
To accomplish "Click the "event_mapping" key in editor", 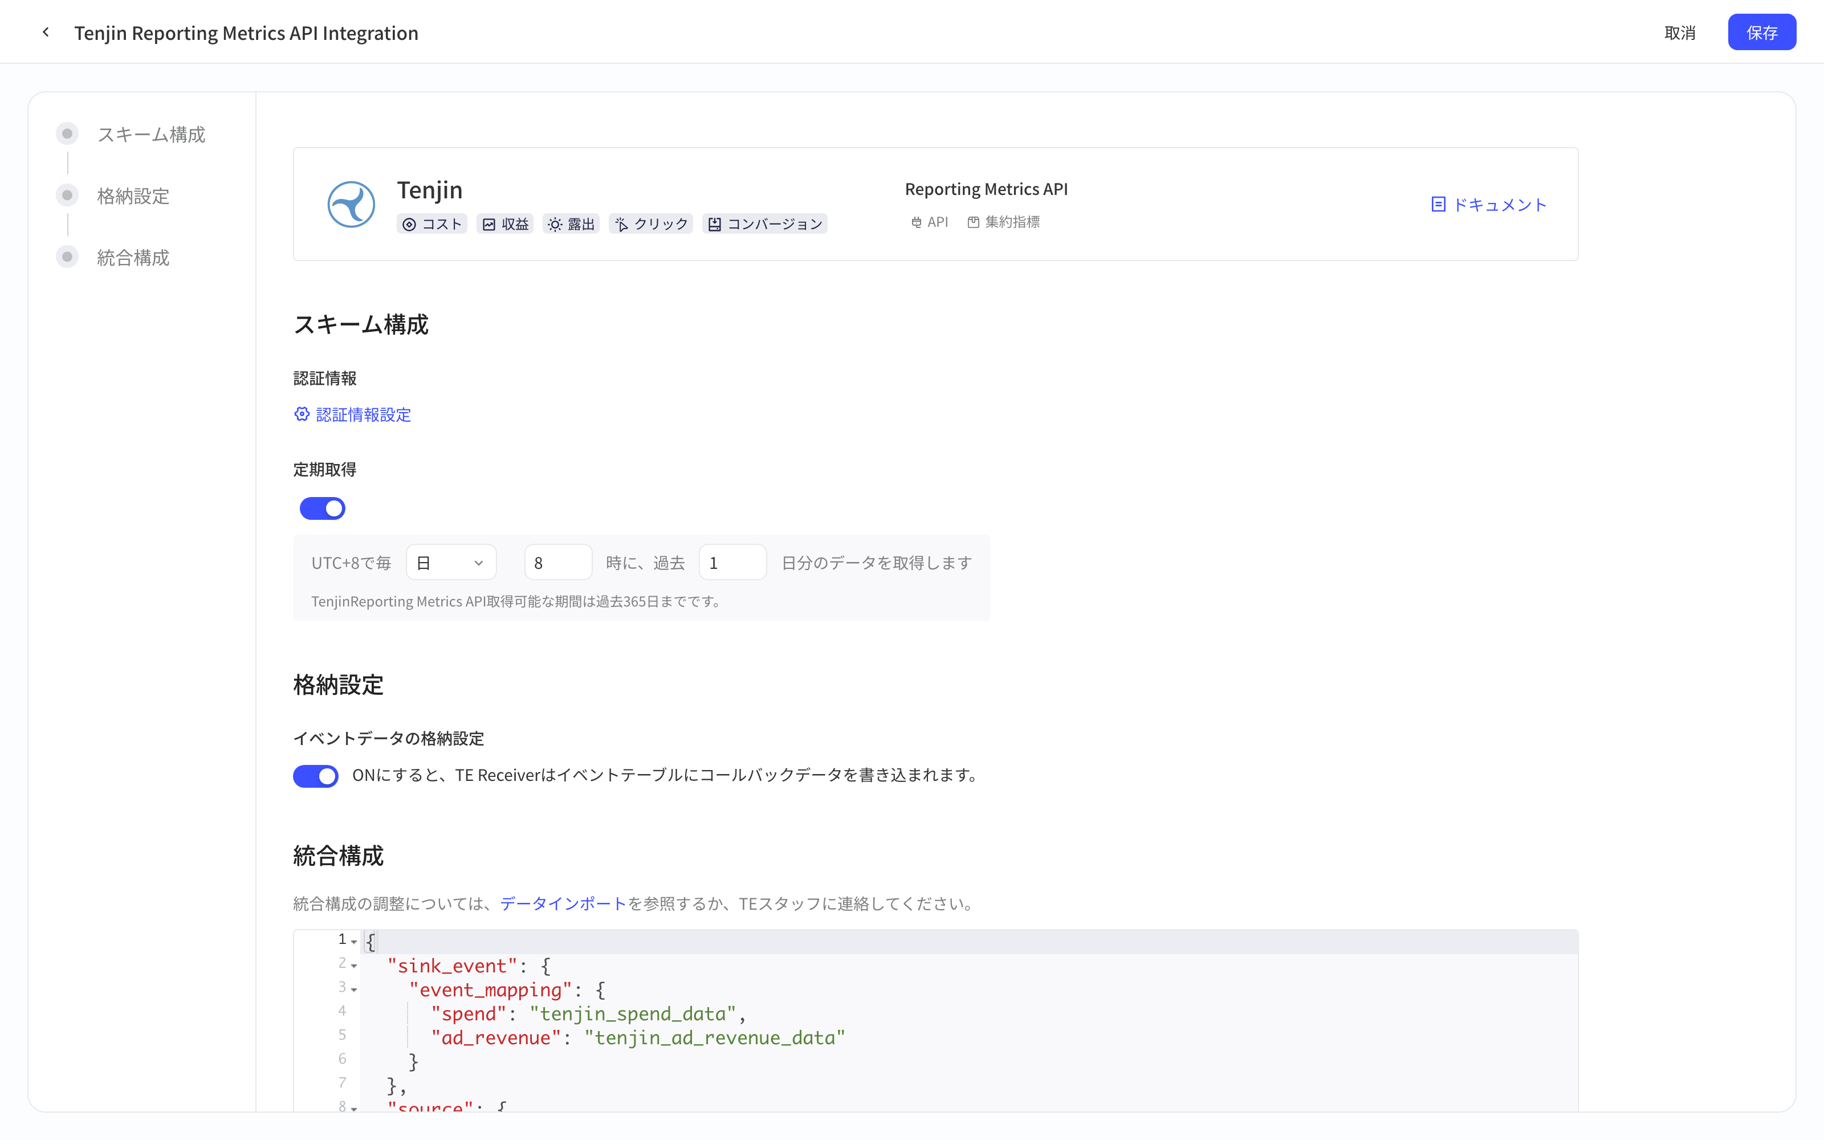I will (491, 990).
